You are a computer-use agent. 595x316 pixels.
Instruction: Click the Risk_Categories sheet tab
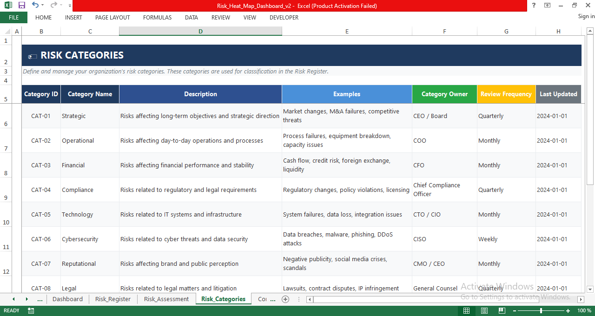[223, 299]
